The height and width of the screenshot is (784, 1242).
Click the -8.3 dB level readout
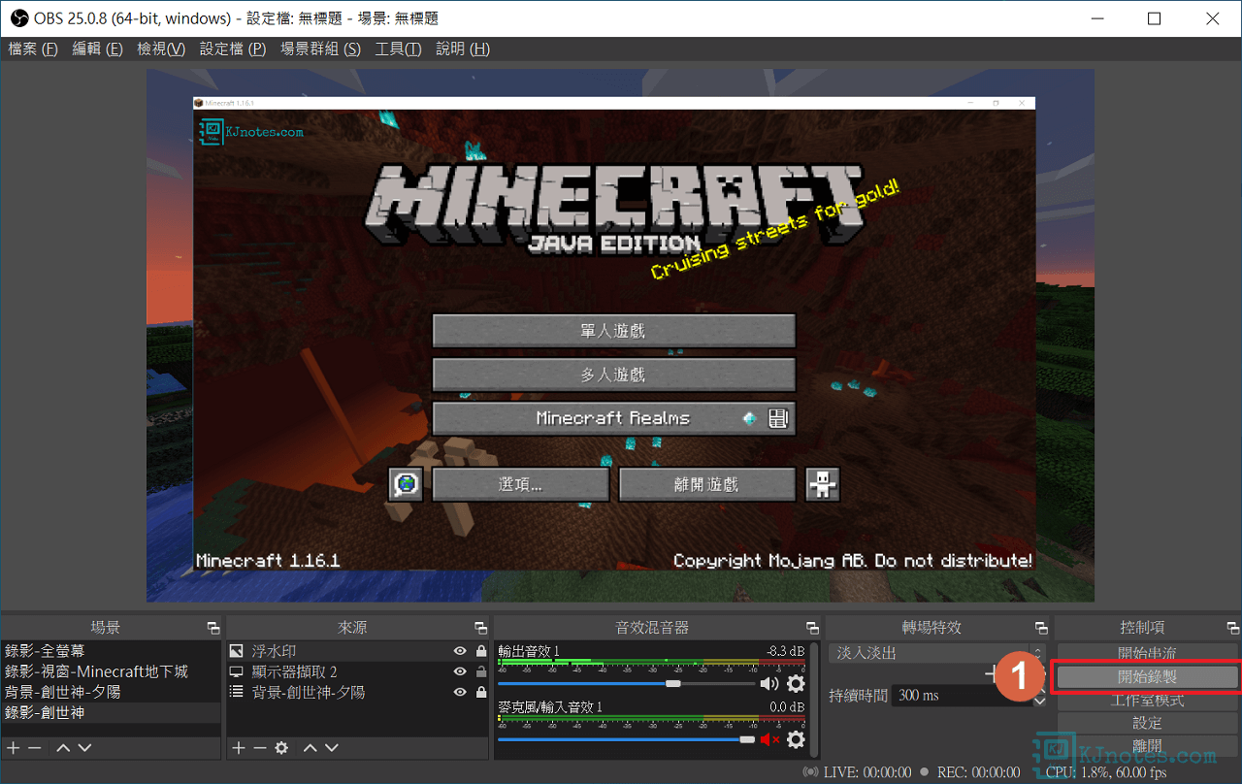(785, 651)
